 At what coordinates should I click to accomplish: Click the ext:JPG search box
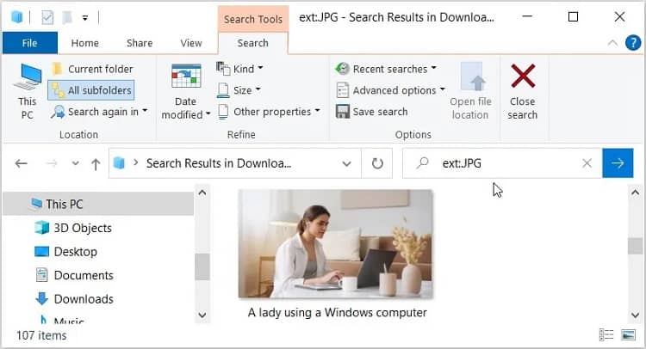(503, 163)
